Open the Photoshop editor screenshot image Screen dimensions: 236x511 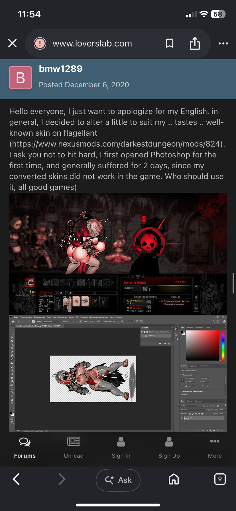118,373
